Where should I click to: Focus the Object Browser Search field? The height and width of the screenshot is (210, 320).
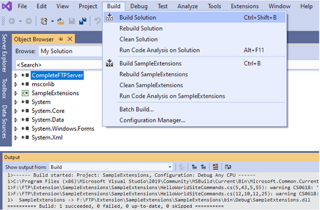[59, 65]
